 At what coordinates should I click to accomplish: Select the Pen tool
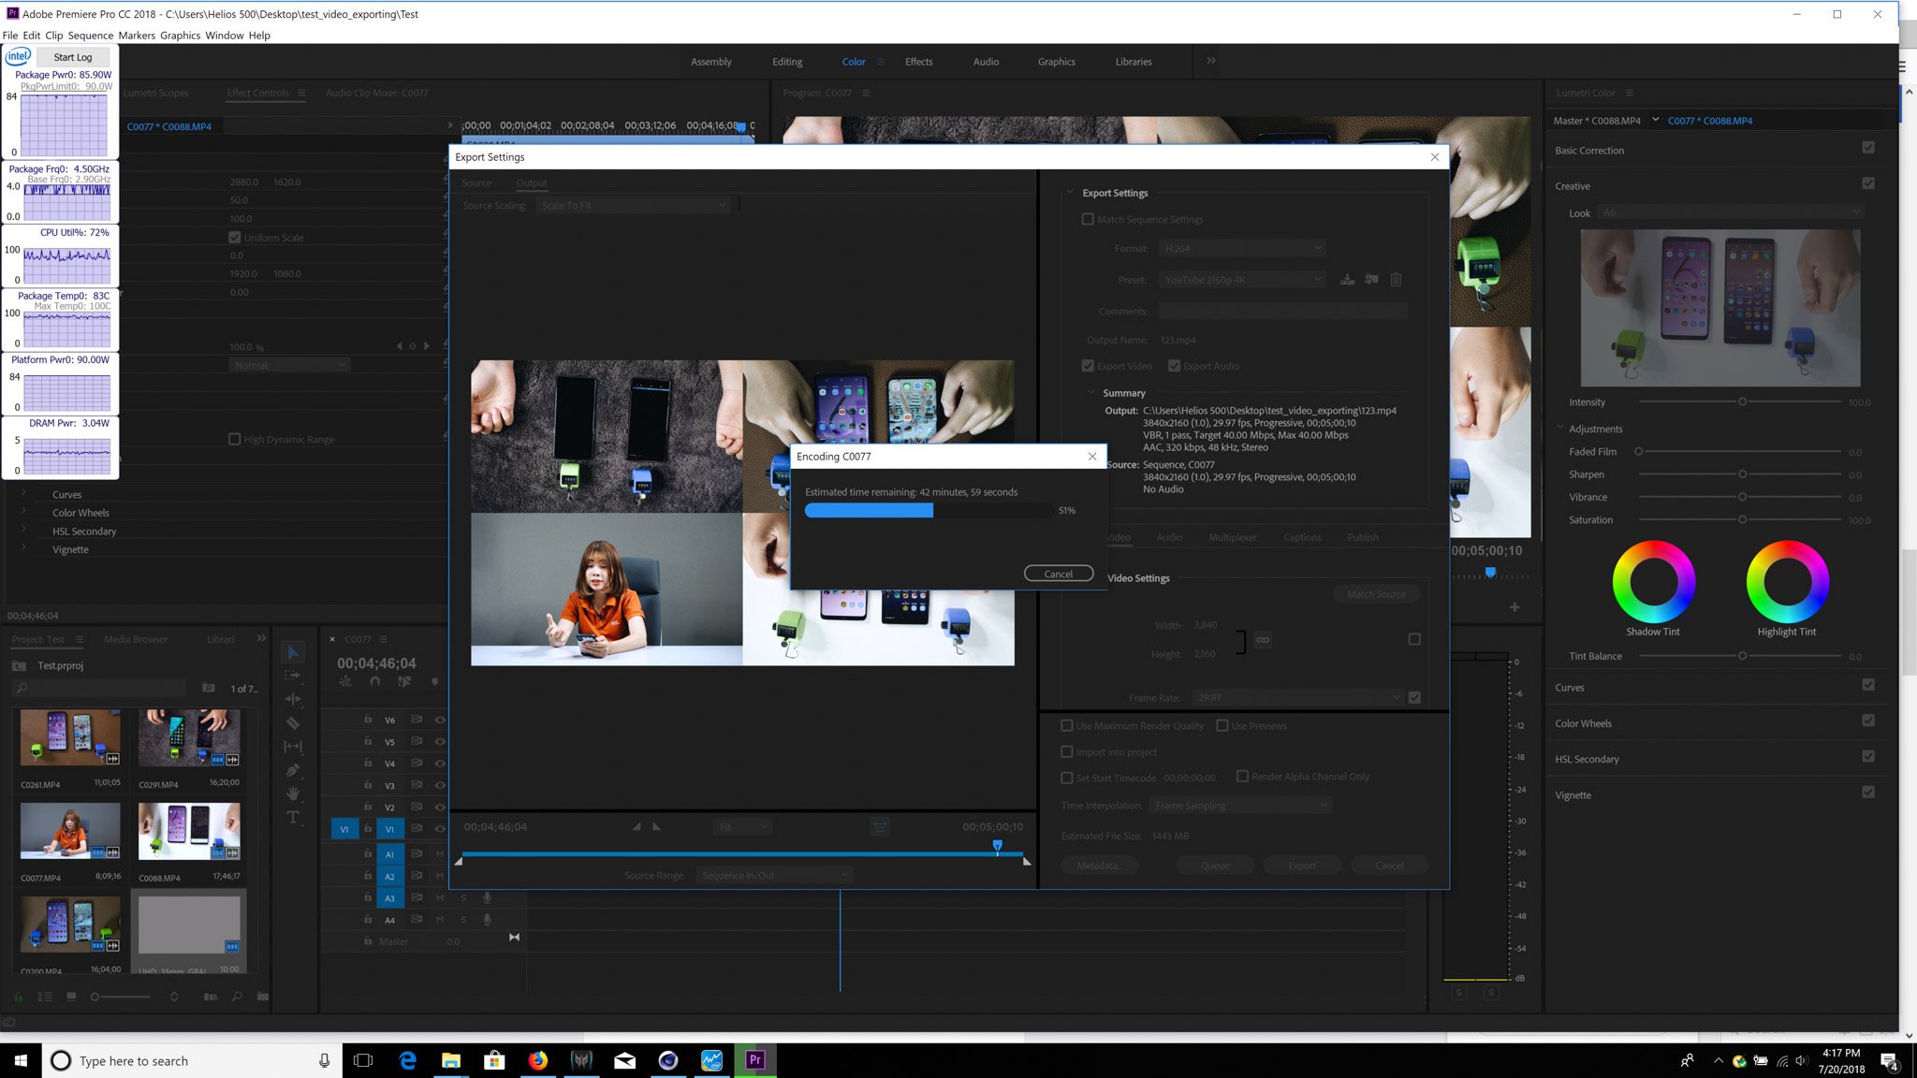click(x=293, y=769)
